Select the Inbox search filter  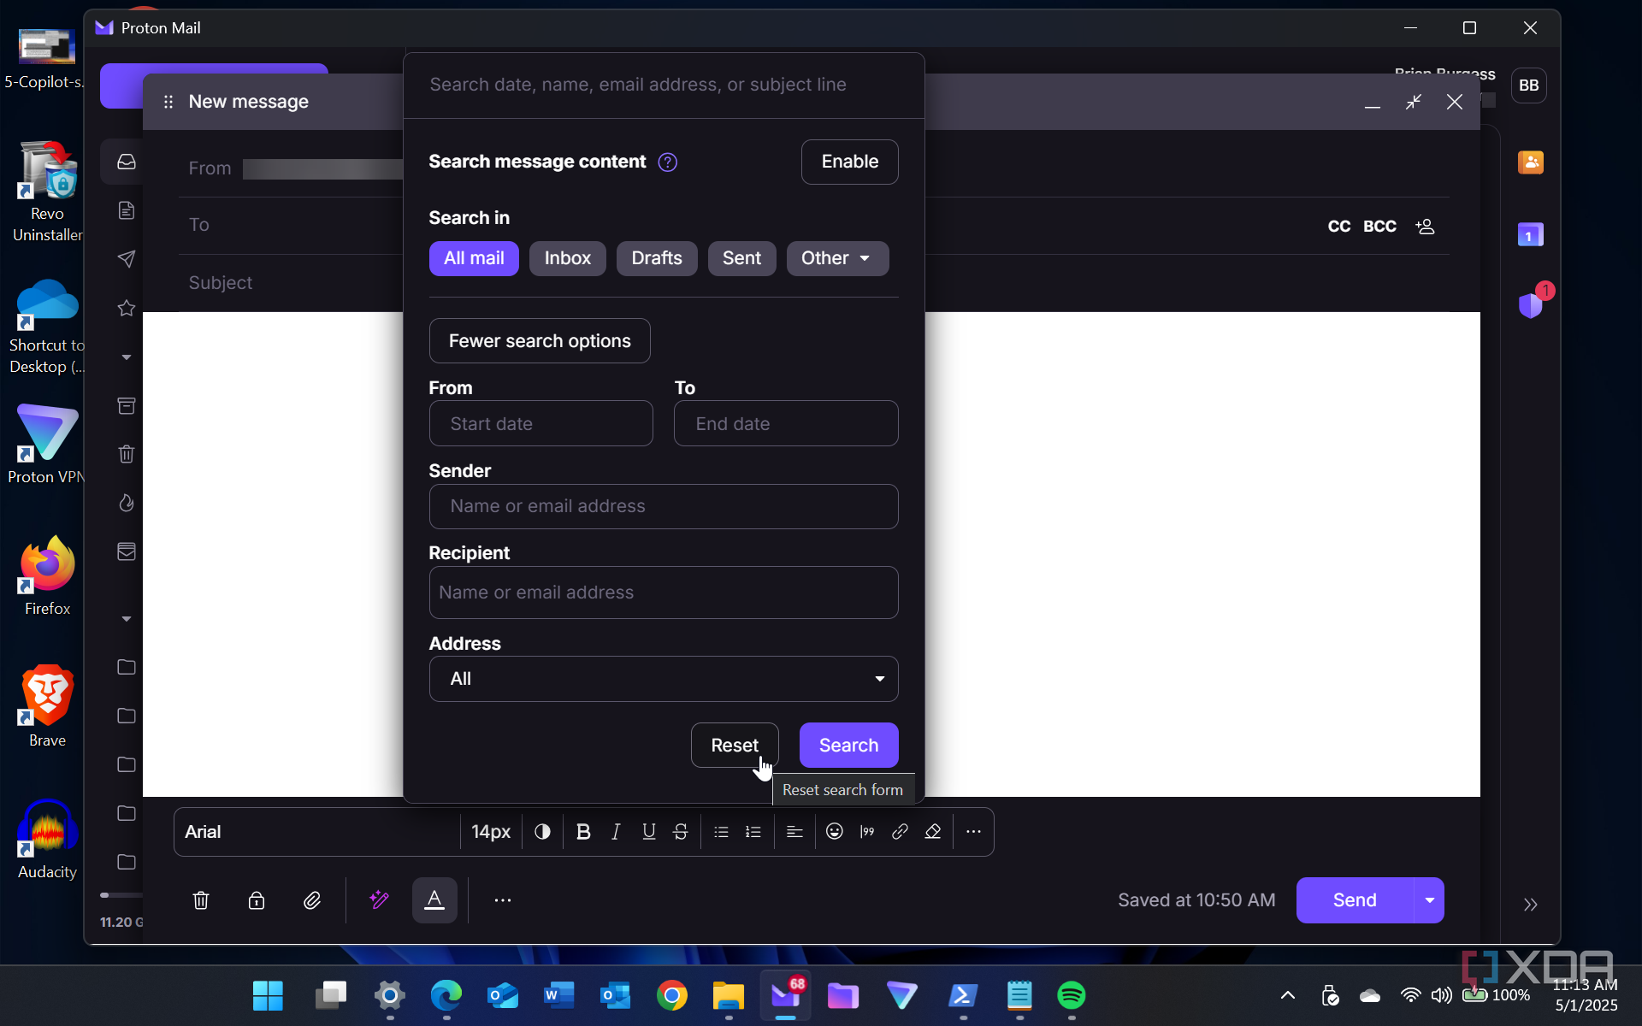(568, 258)
